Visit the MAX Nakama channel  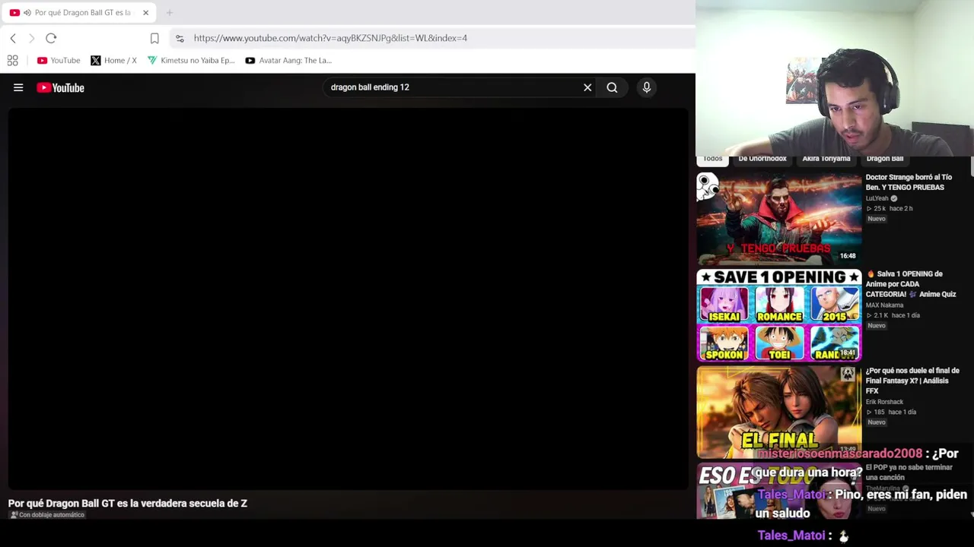point(884,305)
